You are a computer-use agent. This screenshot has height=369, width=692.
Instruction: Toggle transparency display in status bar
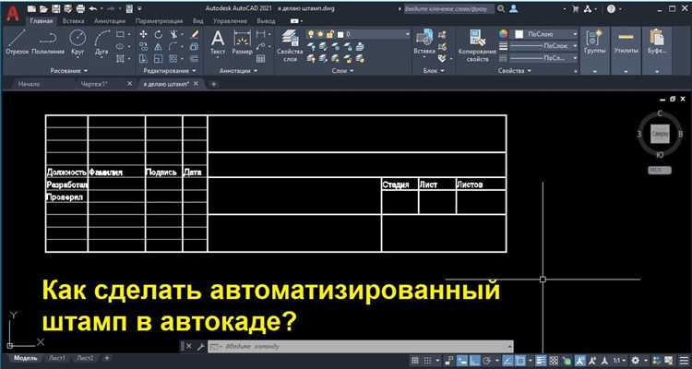coord(554,360)
